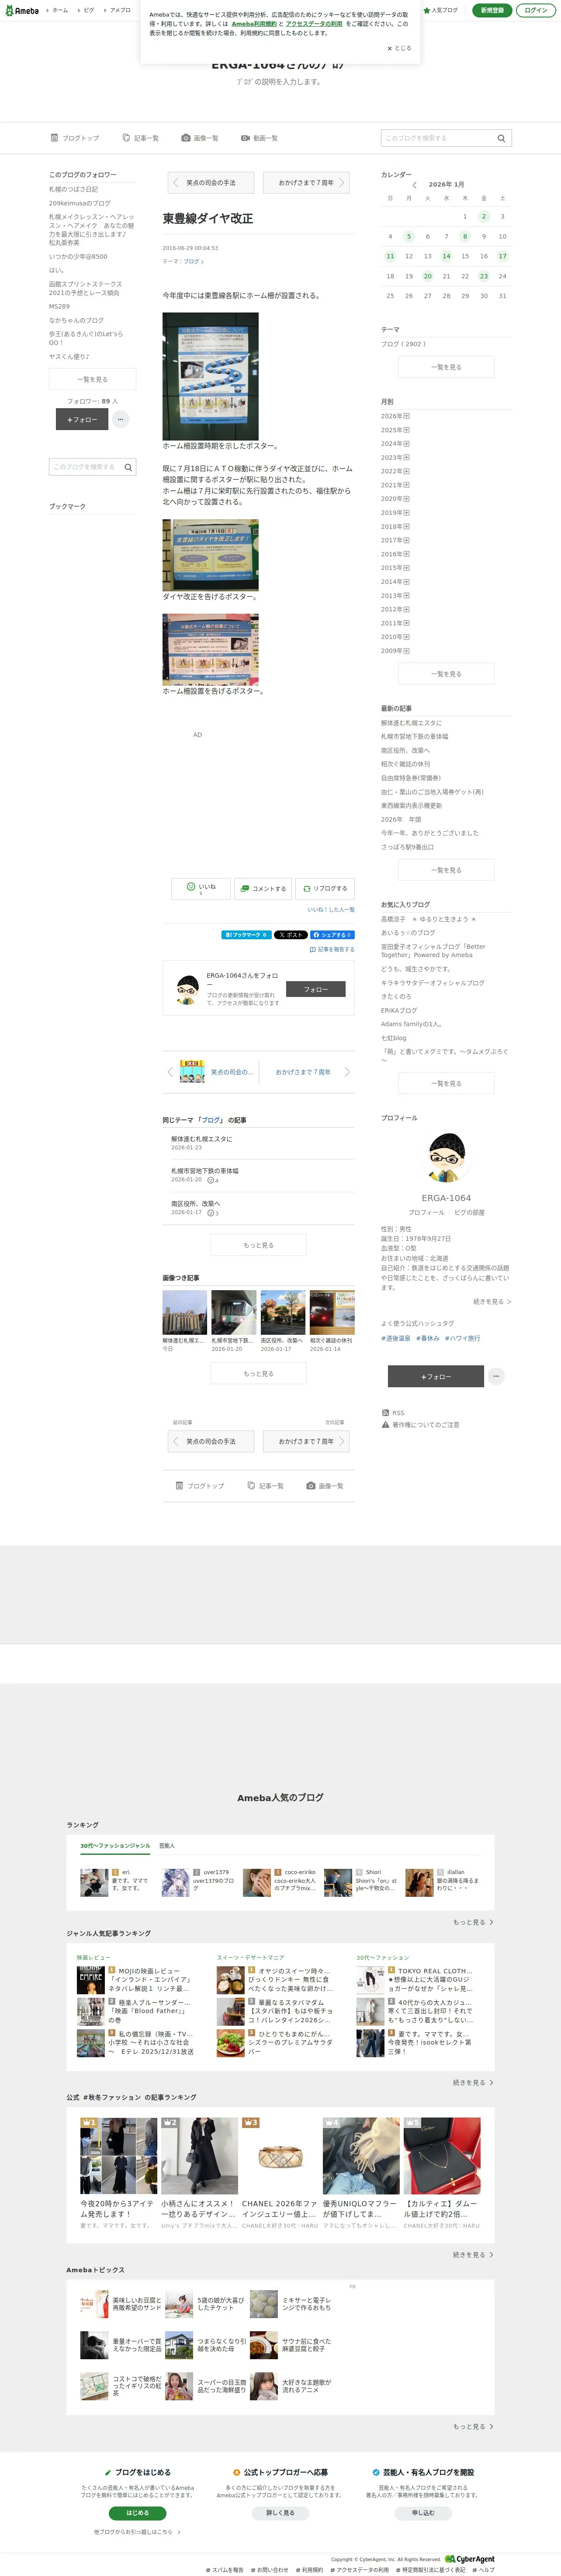Click the 申し込む button

point(423,2512)
